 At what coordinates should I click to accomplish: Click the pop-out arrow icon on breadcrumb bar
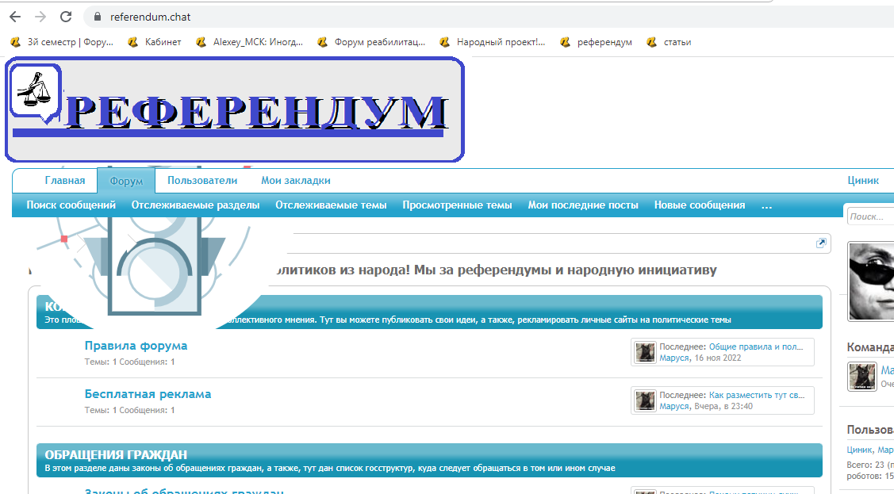(820, 243)
